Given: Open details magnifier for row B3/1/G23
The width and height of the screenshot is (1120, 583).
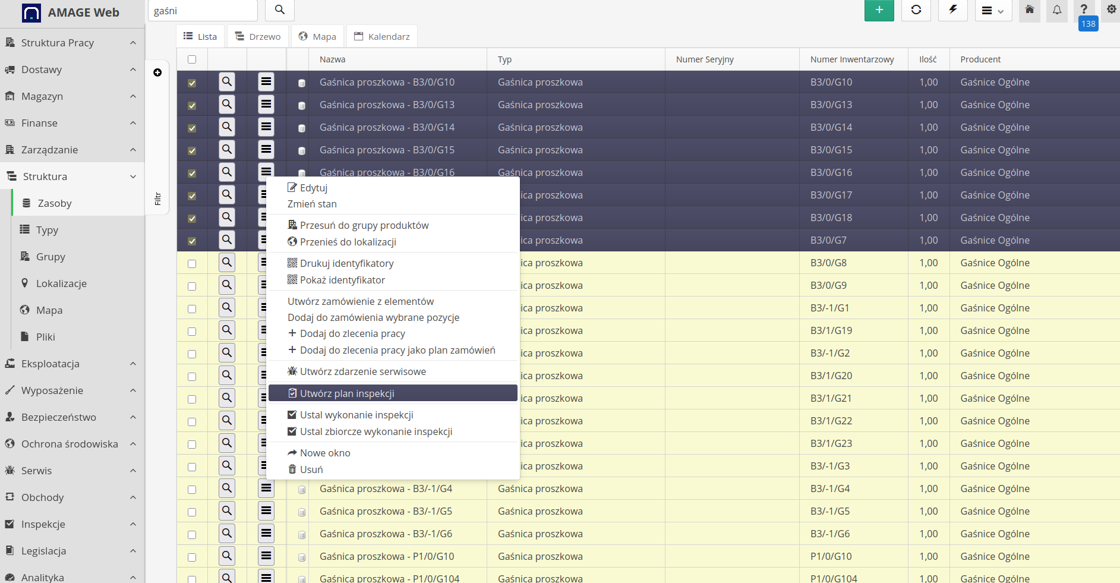Looking at the screenshot, I should [227, 443].
